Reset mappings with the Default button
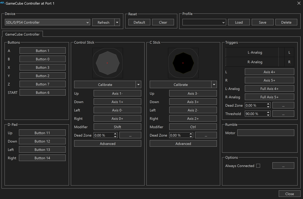 139,22
